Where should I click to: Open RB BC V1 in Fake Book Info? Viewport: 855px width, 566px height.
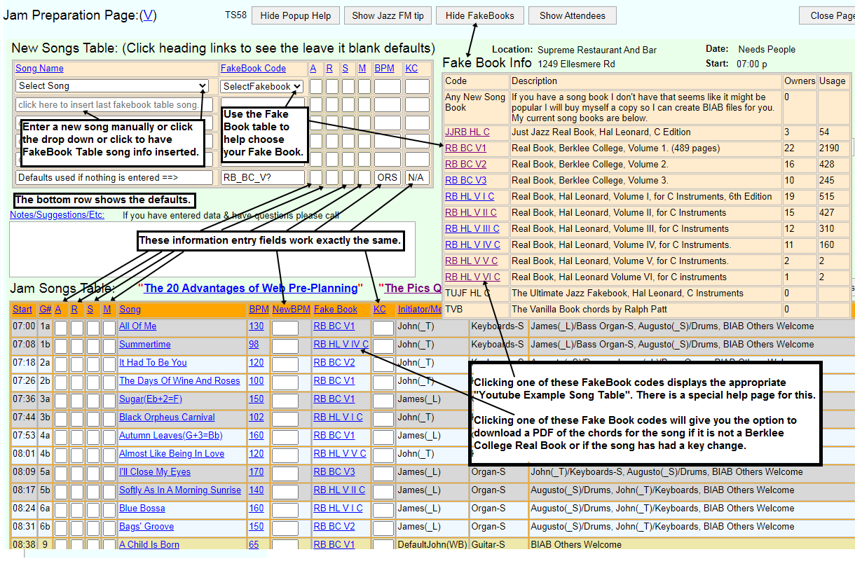(465, 149)
